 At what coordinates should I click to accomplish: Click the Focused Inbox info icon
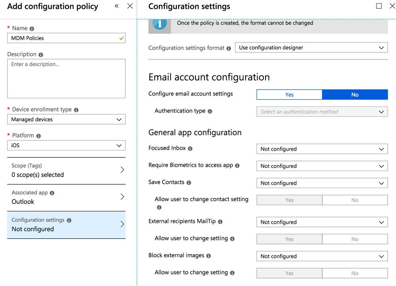click(190, 149)
